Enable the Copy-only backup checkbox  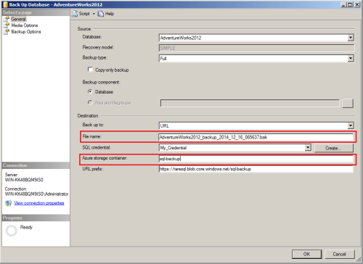click(x=90, y=70)
